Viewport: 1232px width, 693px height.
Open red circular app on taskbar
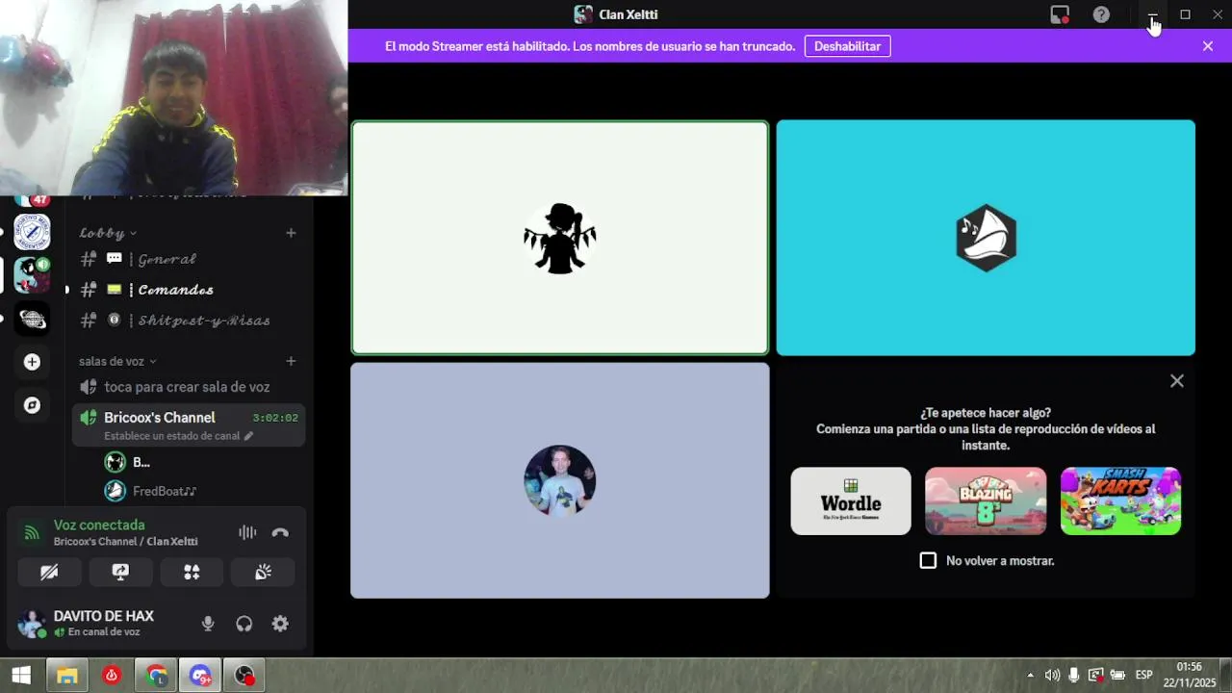pyautogui.click(x=112, y=676)
